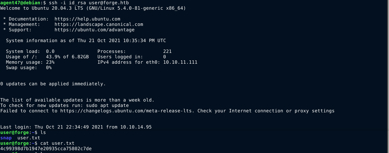Open the landscape.canonical.com management URL

point(99,24)
